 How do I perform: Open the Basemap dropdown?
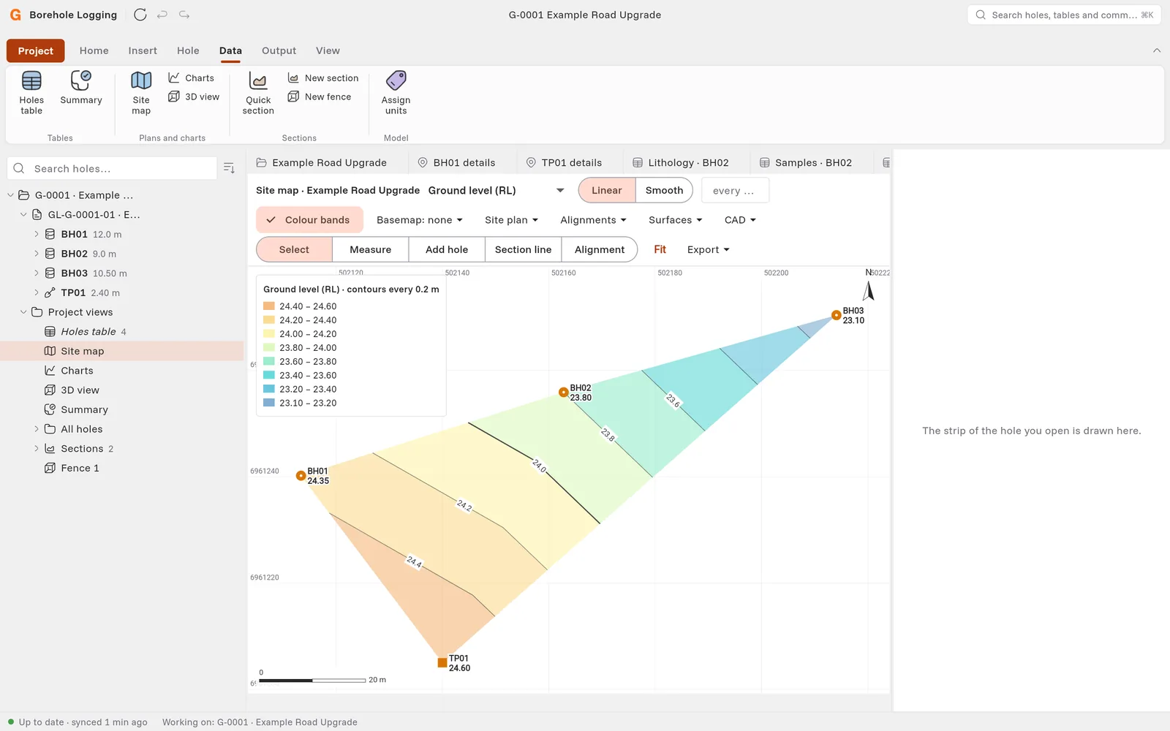point(420,220)
